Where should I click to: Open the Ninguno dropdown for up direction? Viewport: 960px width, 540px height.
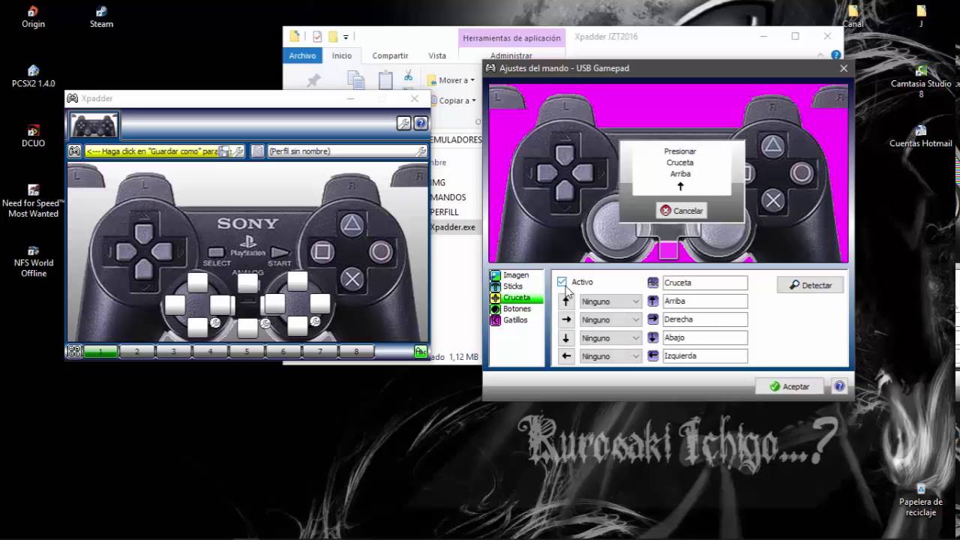(x=610, y=301)
